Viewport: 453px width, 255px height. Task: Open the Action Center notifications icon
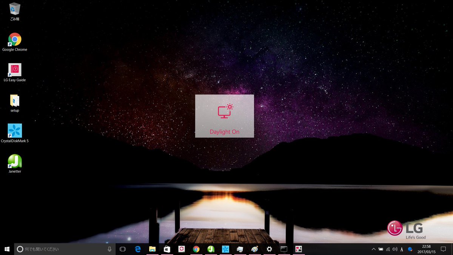[x=444, y=249]
